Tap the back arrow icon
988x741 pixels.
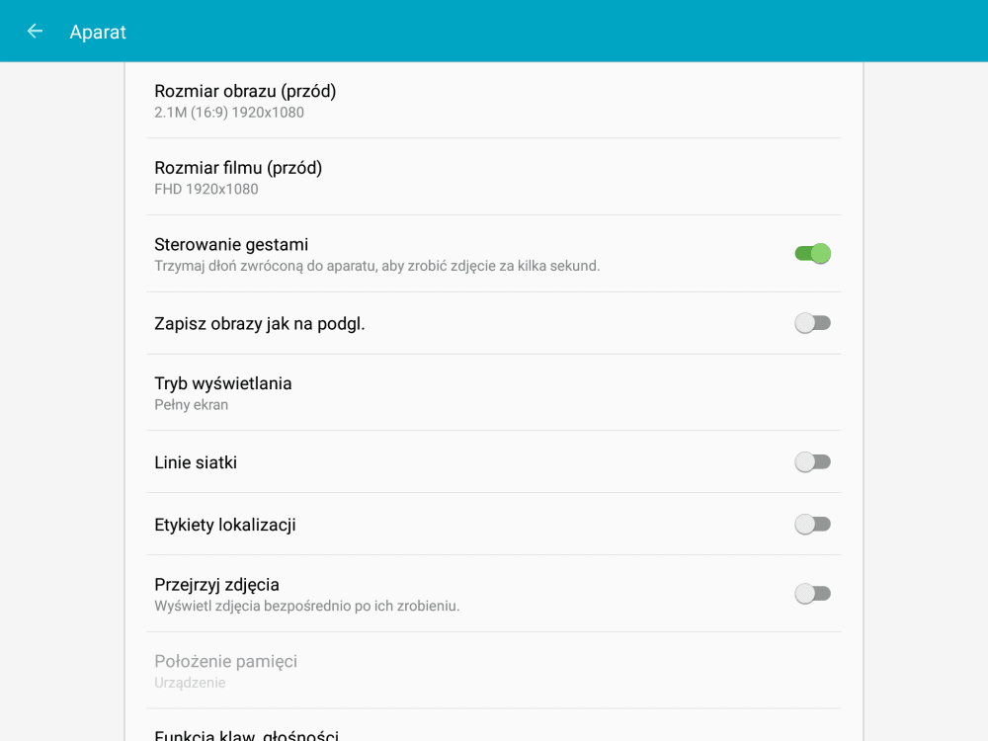(35, 31)
